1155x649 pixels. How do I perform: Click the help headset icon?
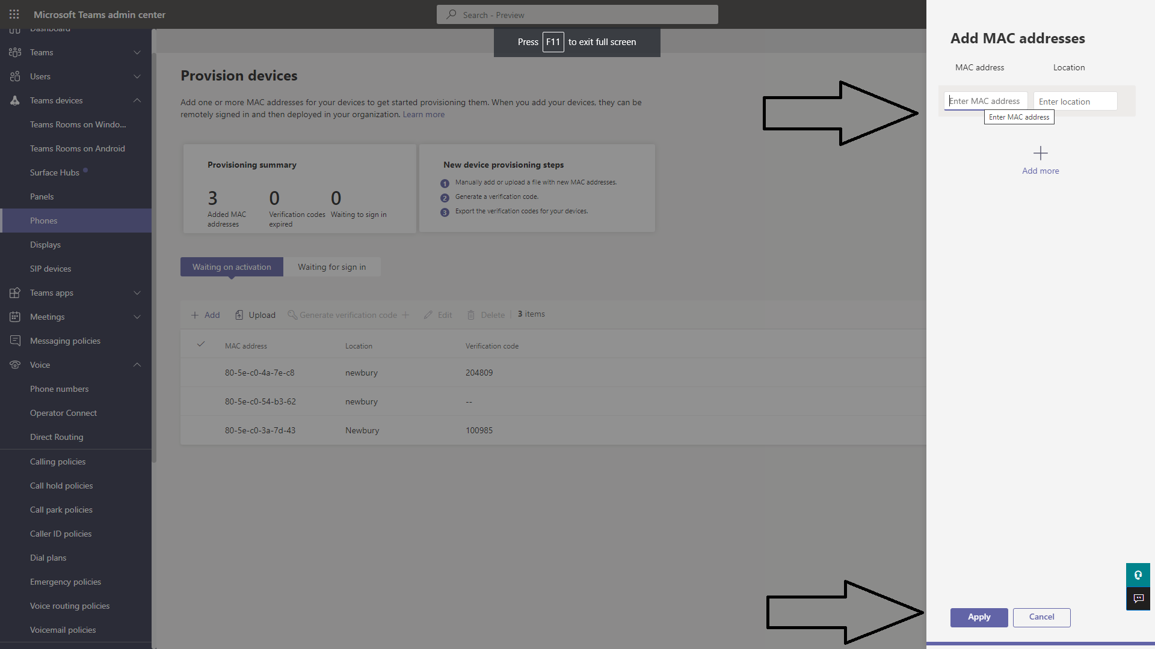1138,575
